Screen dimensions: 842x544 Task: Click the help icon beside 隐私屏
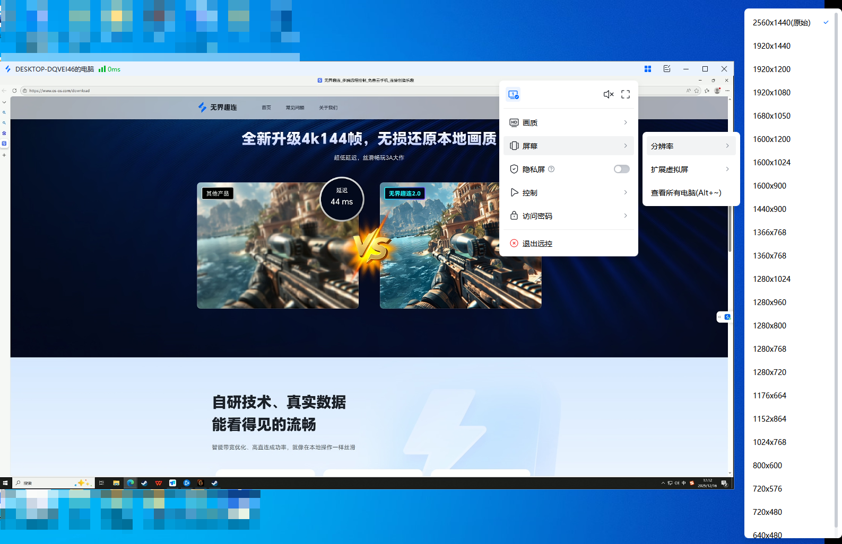[551, 169]
